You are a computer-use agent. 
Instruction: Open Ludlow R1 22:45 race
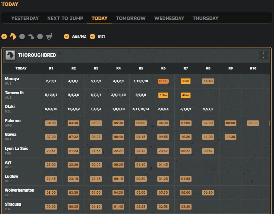(x=51, y=179)
